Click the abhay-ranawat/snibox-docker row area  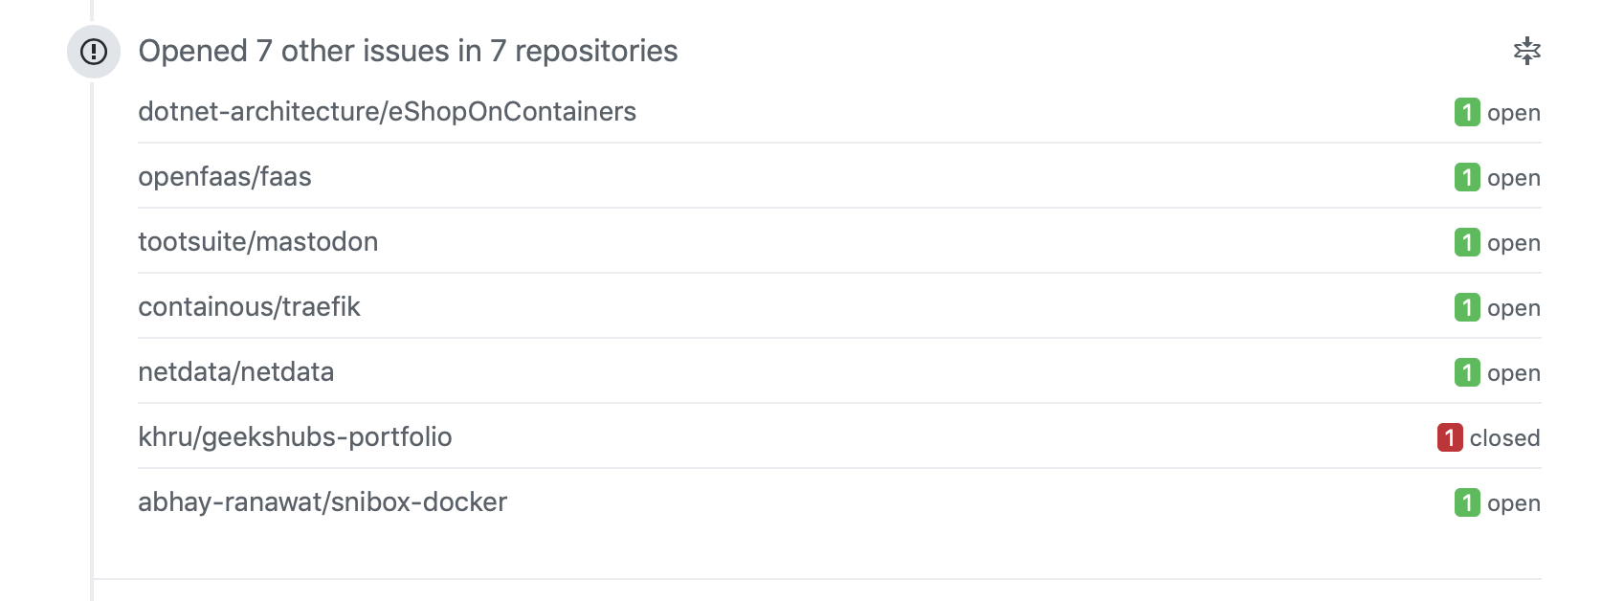click(x=323, y=502)
